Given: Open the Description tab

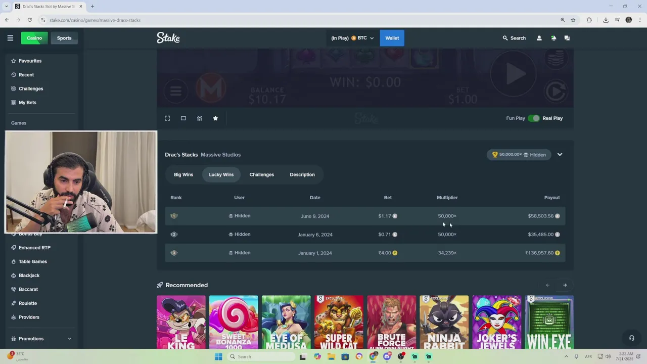Looking at the screenshot, I should (x=302, y=174).
